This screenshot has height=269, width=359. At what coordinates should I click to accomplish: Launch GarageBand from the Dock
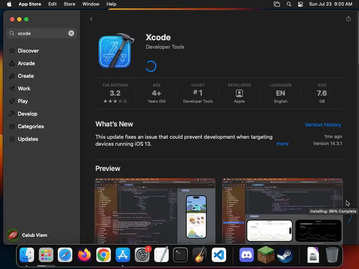pyautogui.click(x=199, y=254)
